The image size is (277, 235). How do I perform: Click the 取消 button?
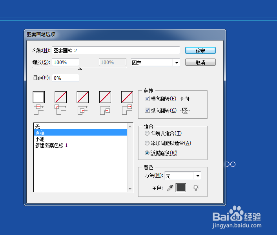pos(200,62)
